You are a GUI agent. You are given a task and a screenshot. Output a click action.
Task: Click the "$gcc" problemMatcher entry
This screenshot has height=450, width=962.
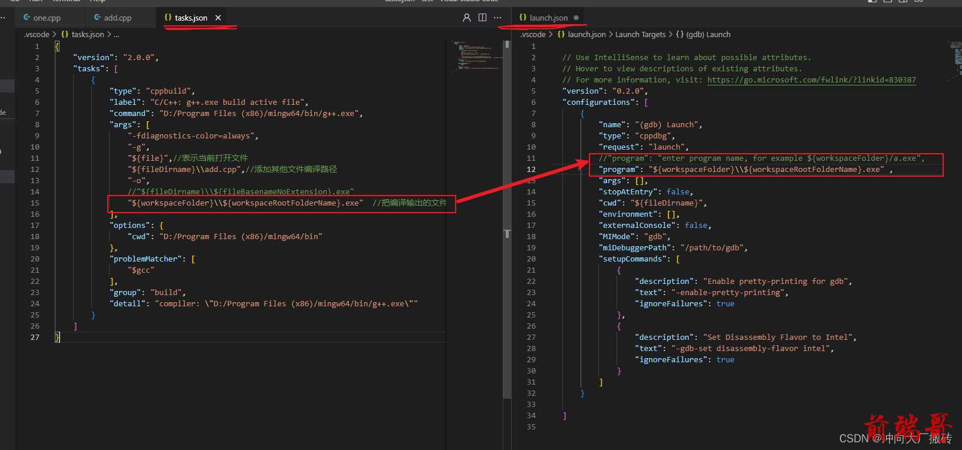click(x=141, y=270)
